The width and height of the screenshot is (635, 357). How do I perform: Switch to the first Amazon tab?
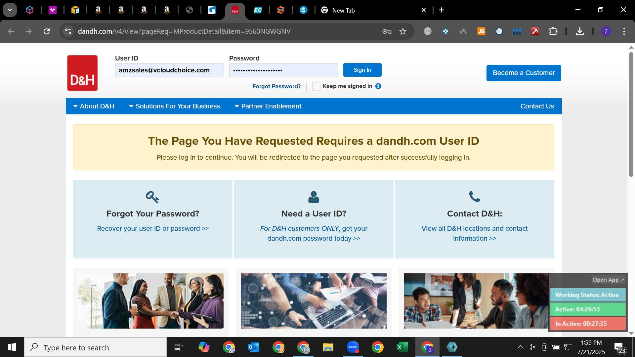click(98, 10)
